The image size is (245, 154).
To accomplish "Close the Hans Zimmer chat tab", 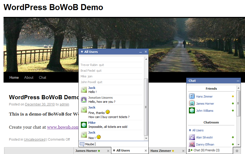I will click(x=183, y=151).
